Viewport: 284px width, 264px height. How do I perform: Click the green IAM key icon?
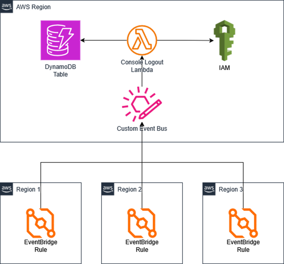[x=224, y=40]
